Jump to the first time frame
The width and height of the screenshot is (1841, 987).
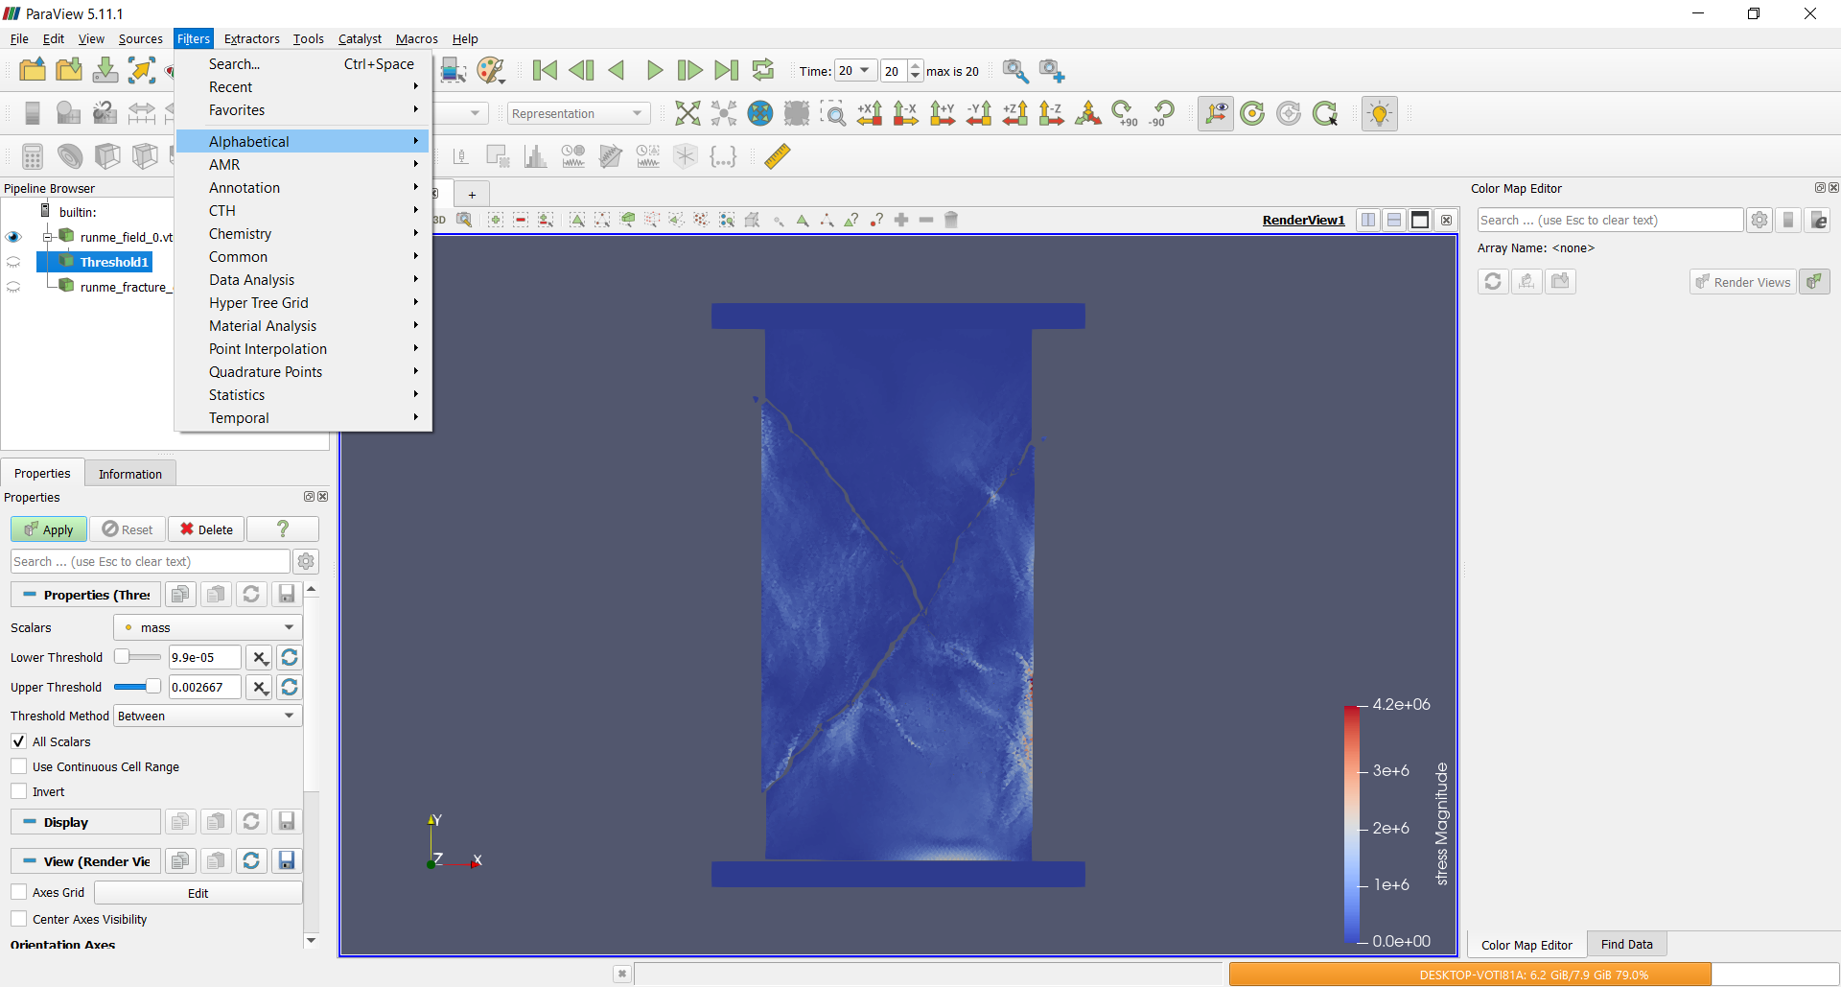545,70
